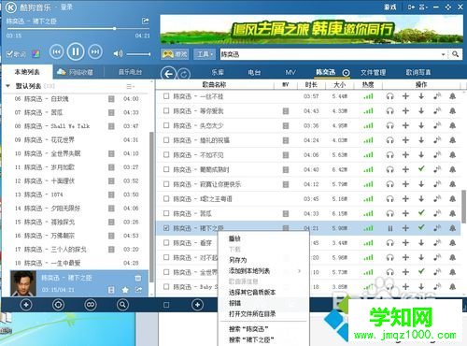Switch to the 网络收藏 tab
467x346 pixels.
75,72
